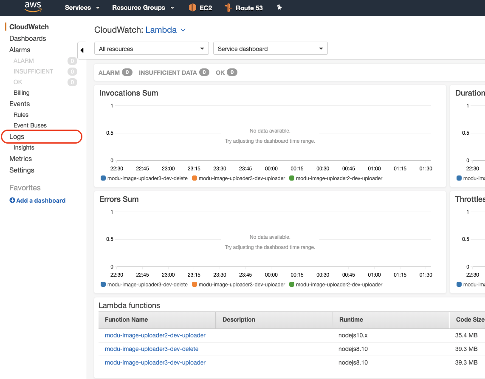This screenshot has height=379, width=485.
Task: Click the nodejs10.x runtime cell
Action: pos(353,335)
